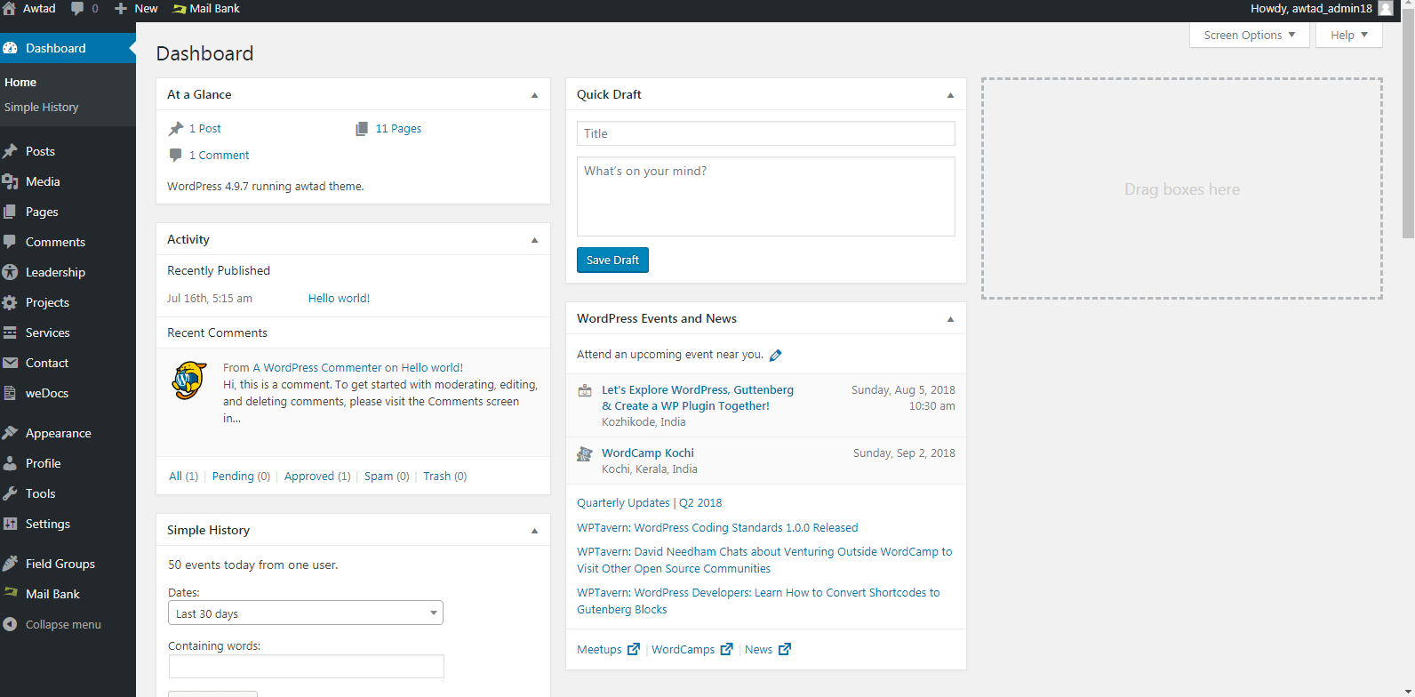Click the Contact envelope icon in sidebar
The image size is (1415, 697).
coord(10,363)
